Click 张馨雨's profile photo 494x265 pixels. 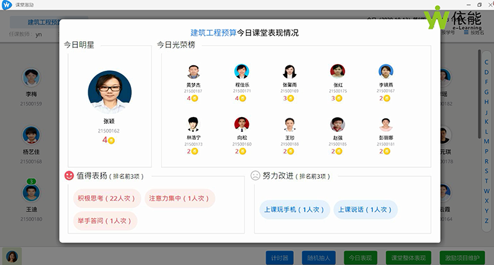pyautogui.click(x=290, y=71)
